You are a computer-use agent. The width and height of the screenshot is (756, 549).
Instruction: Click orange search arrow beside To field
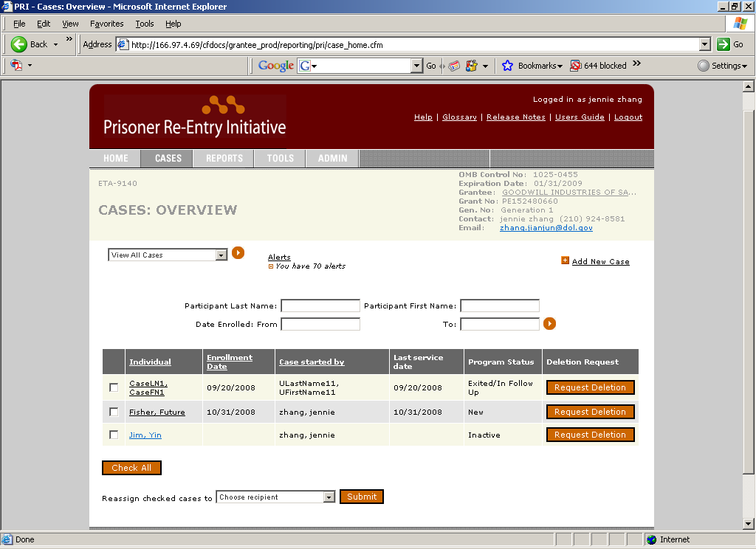549,324
